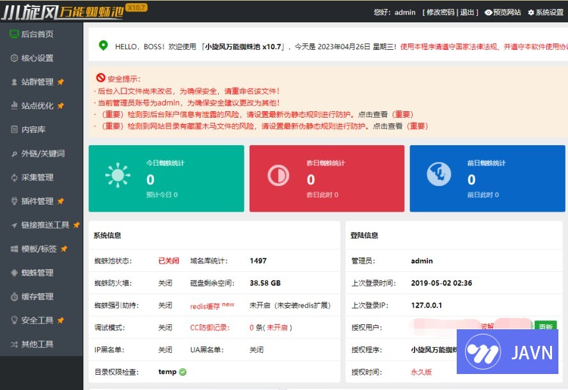Click the chart icon beside 站点优化
568x390 pixels.
pos(14,105)
